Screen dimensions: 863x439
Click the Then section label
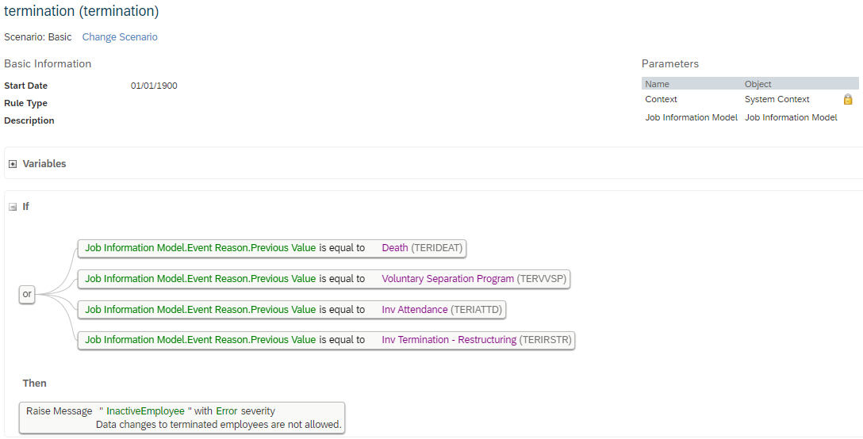34,383
